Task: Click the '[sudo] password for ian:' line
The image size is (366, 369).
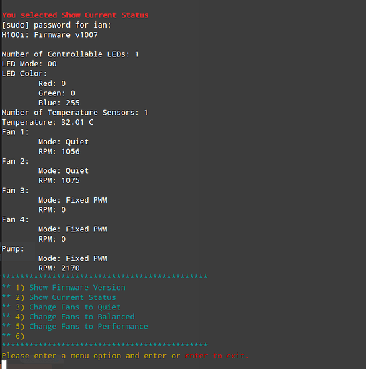Action: (56, 25)
